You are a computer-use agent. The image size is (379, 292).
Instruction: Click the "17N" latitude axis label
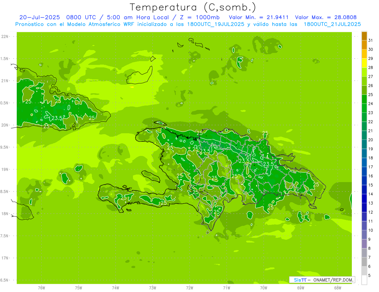coord(5,258)
